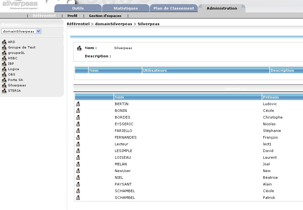Open user EYSSERIC
The width and height of the screenshot is (303, 210).
(124, 124)
